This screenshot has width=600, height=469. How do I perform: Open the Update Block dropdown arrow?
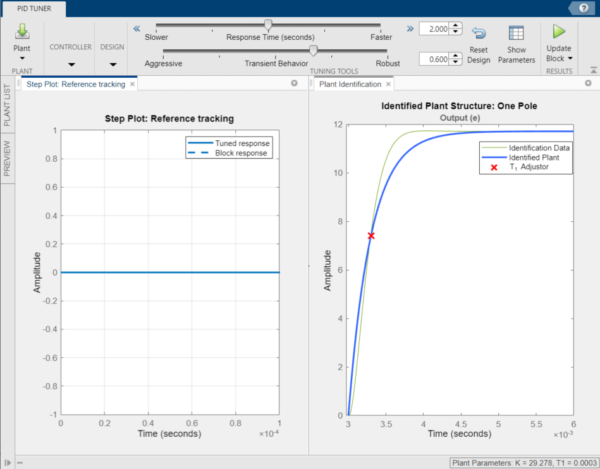click(570, 59)
